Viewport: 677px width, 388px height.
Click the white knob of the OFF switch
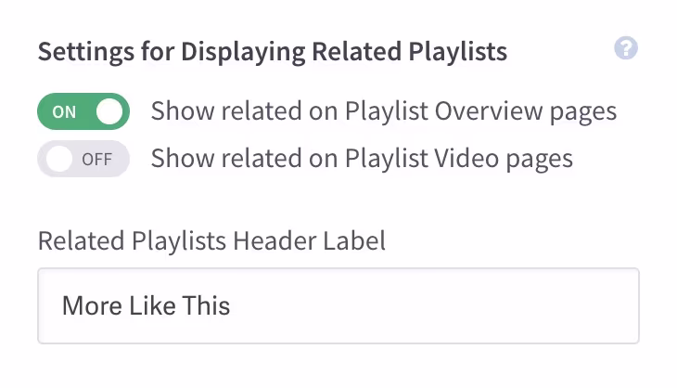click(x=59, y=159)
